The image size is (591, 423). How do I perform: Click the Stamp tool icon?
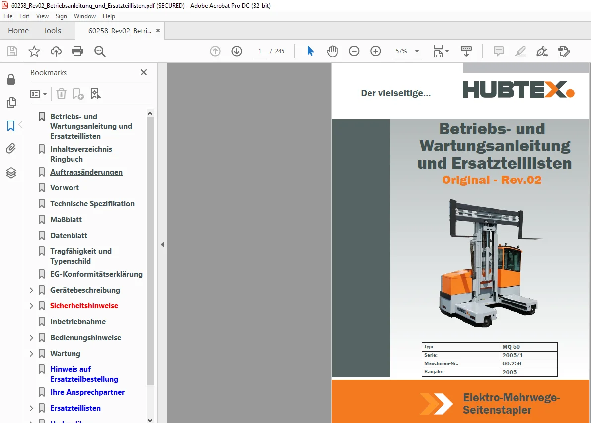(564, 51)
